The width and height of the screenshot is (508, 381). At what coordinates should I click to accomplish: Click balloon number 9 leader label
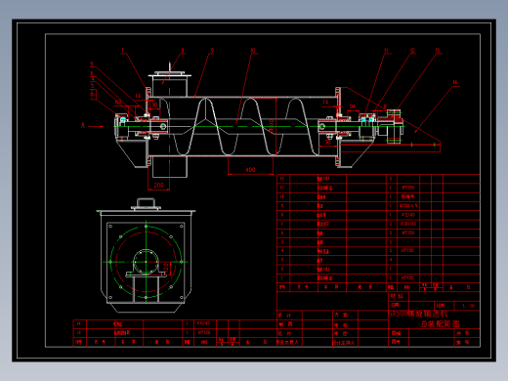pos(212,51)
